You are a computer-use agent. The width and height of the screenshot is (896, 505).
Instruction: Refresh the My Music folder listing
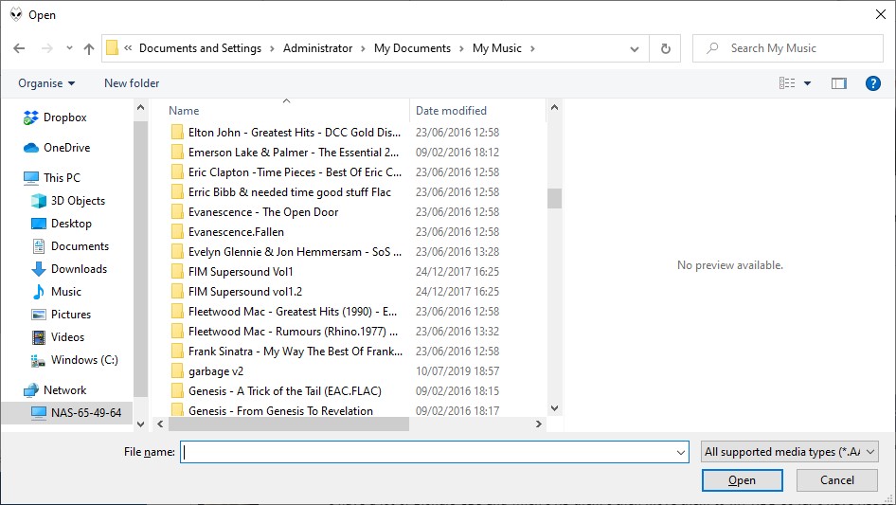point(665,48)
